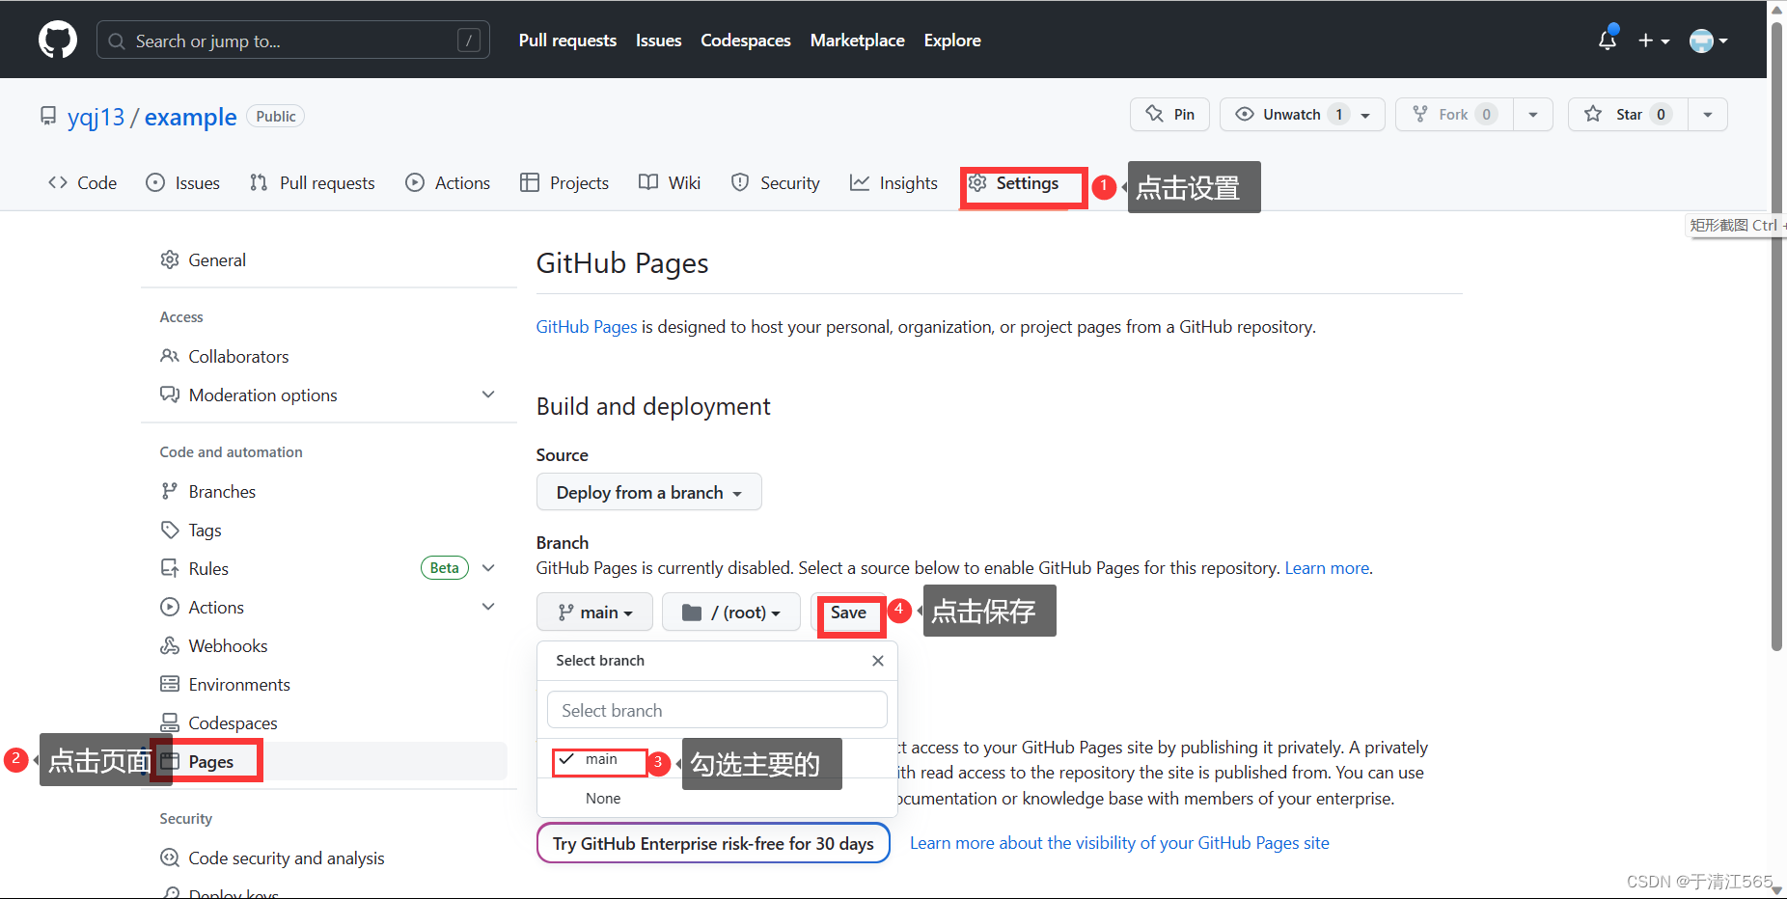Click the Unwatch button

pyautogui.click(x=1303, y=114)
